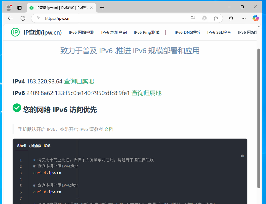This screenshot has height=204, width=266.
Task: Refresh the current page
Action: click(23, 18)
